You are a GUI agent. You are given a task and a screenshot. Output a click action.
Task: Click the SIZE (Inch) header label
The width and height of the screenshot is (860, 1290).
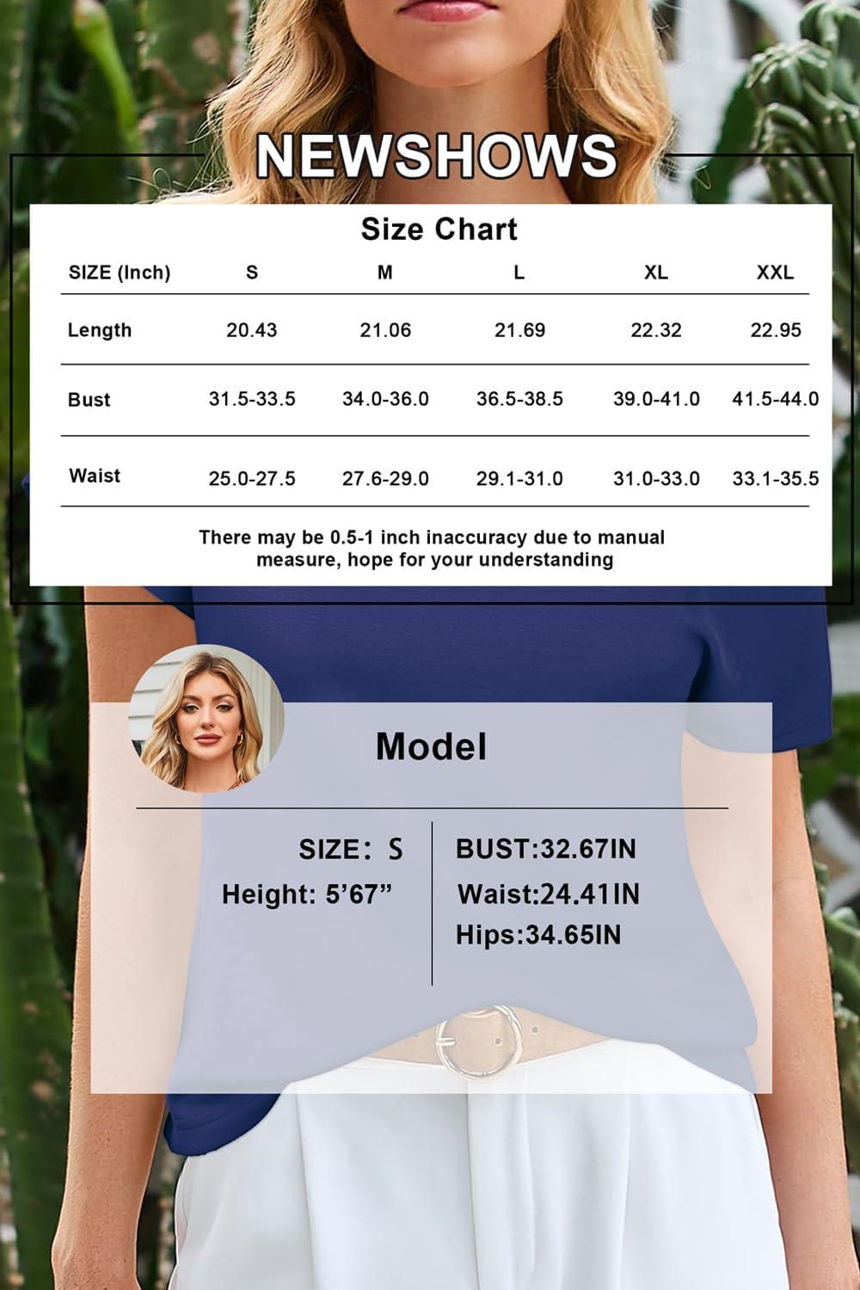(120, 273)
